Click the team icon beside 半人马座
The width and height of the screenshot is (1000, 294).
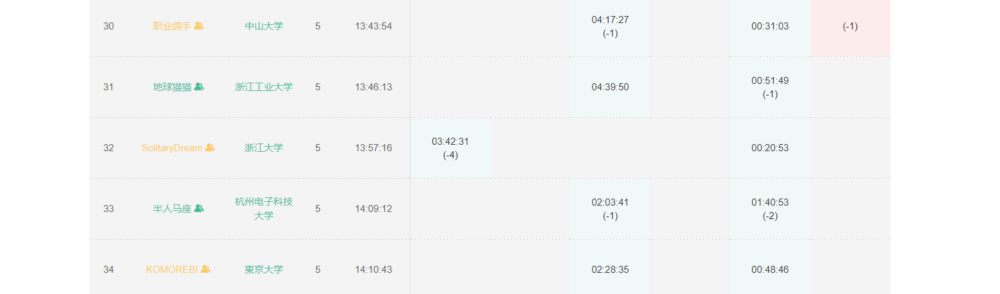199,209
